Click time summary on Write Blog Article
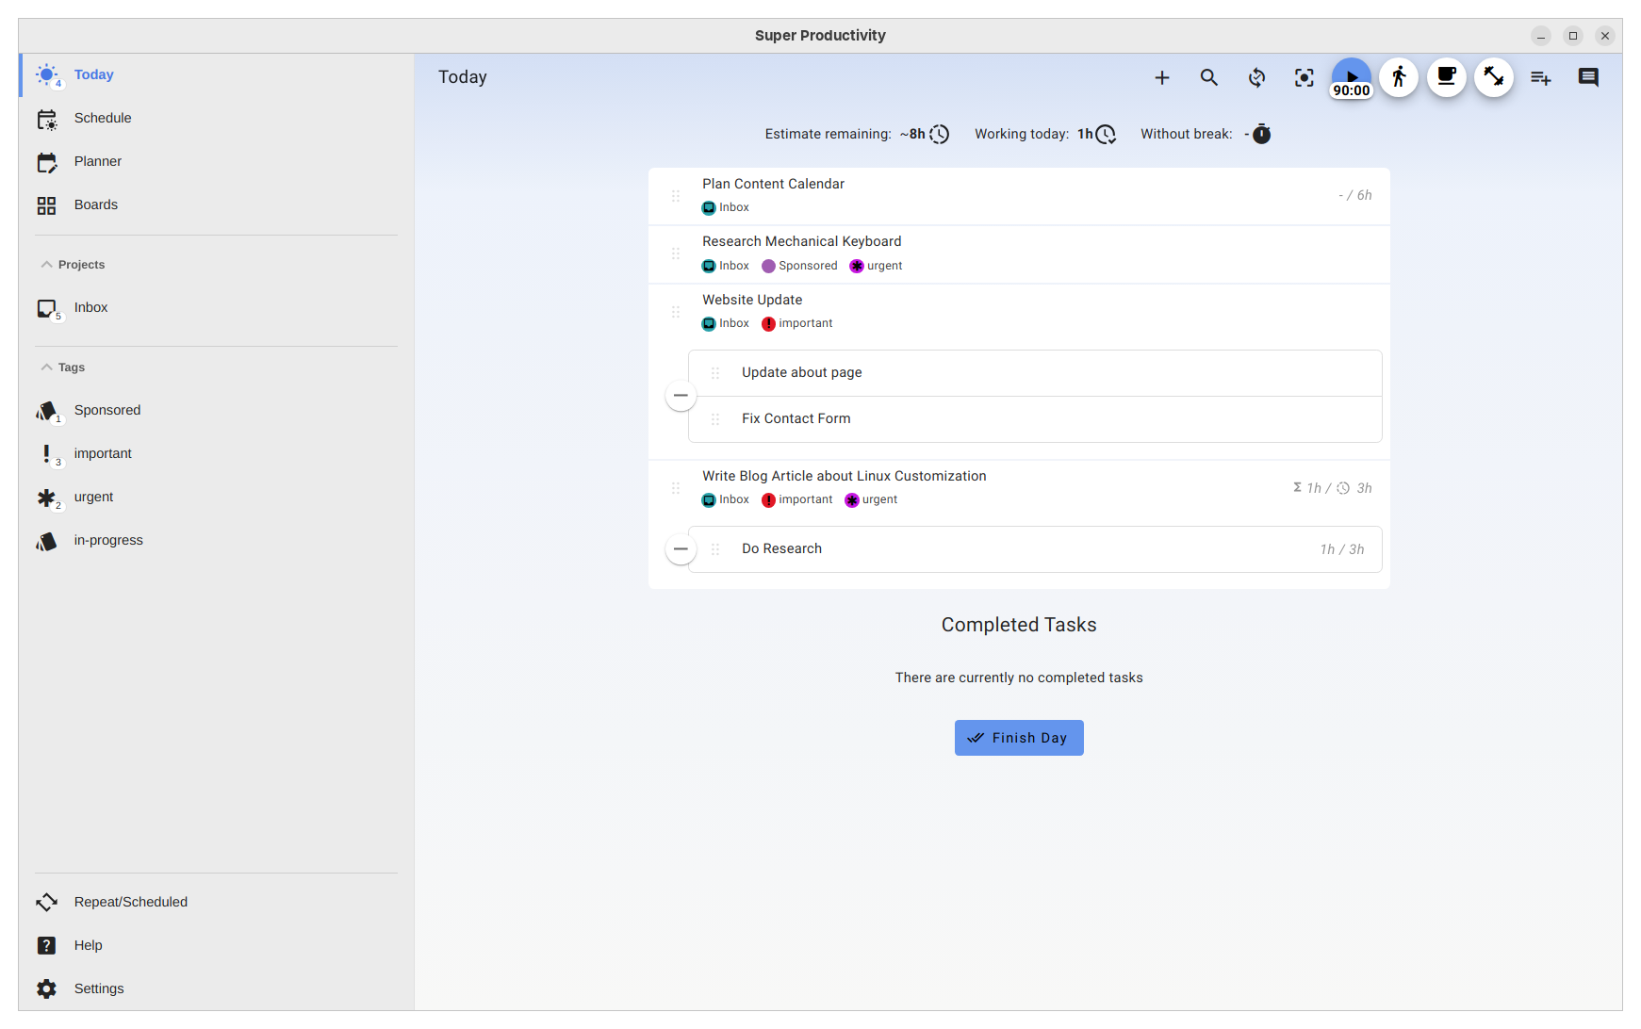This screenshot has width=1641, height=1029. 1332,488
